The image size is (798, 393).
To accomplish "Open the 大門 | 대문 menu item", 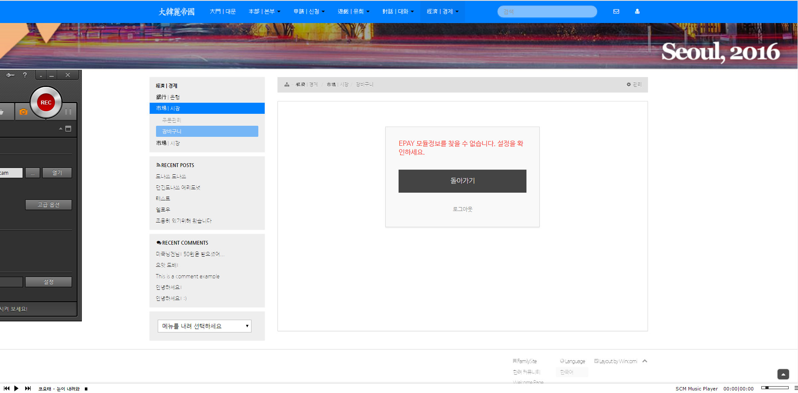I will tap(223, 12).
